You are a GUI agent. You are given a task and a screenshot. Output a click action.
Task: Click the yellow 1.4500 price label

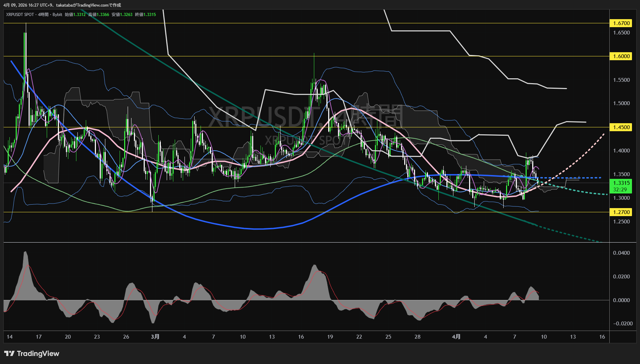point(621,127)
